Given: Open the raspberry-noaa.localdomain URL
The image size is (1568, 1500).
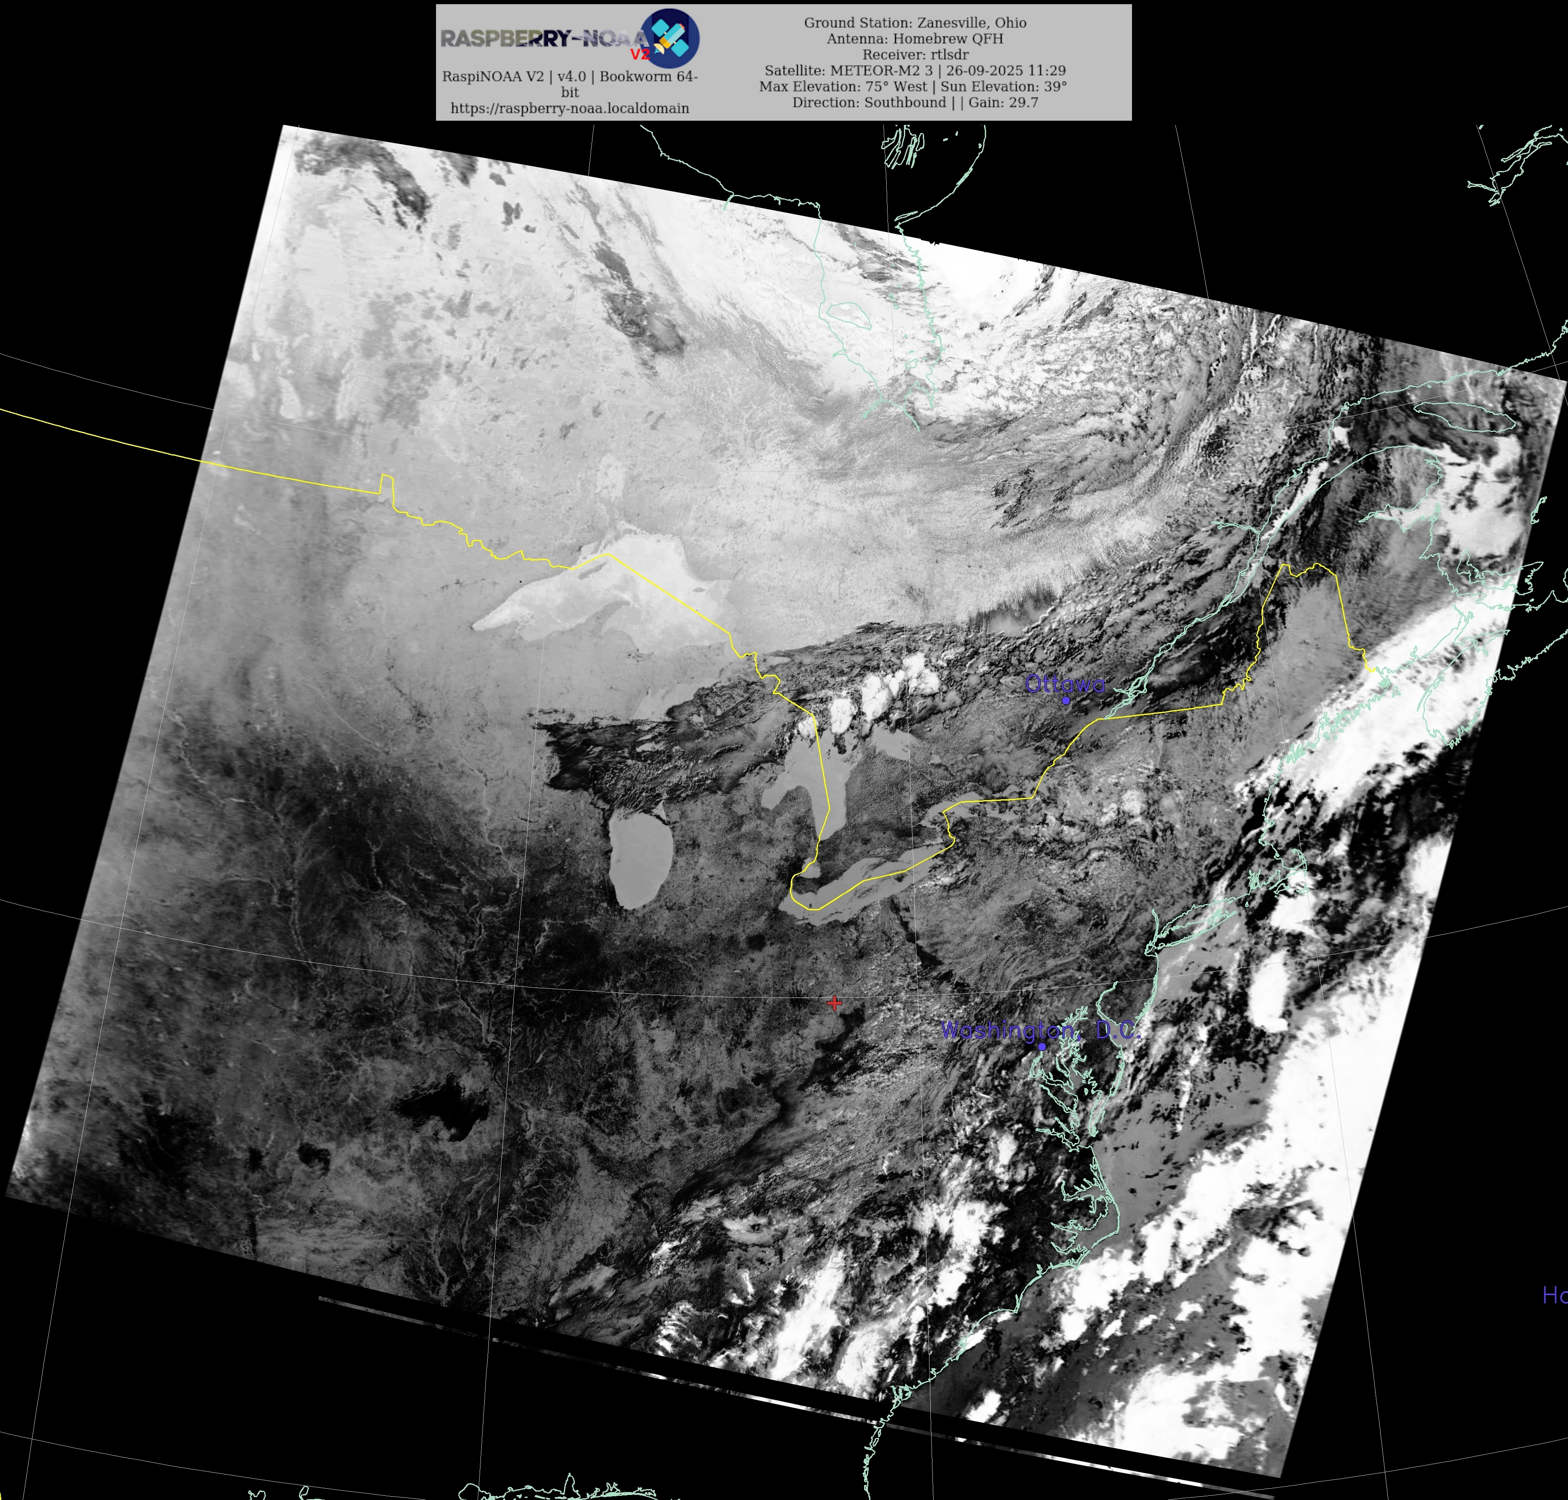Looking at the screenshot, I should point(570,108).
